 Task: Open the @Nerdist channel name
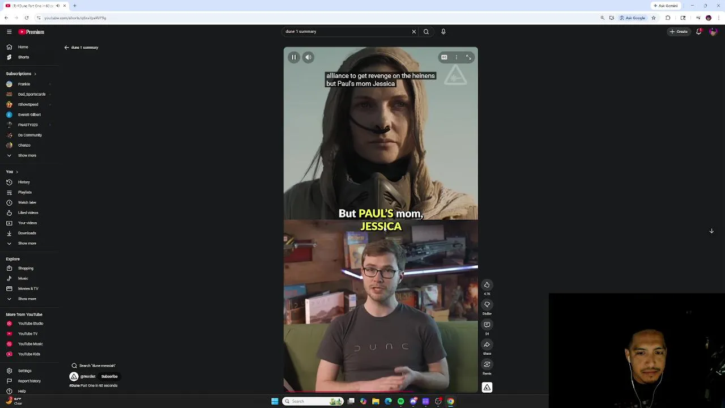click(88, 376)
